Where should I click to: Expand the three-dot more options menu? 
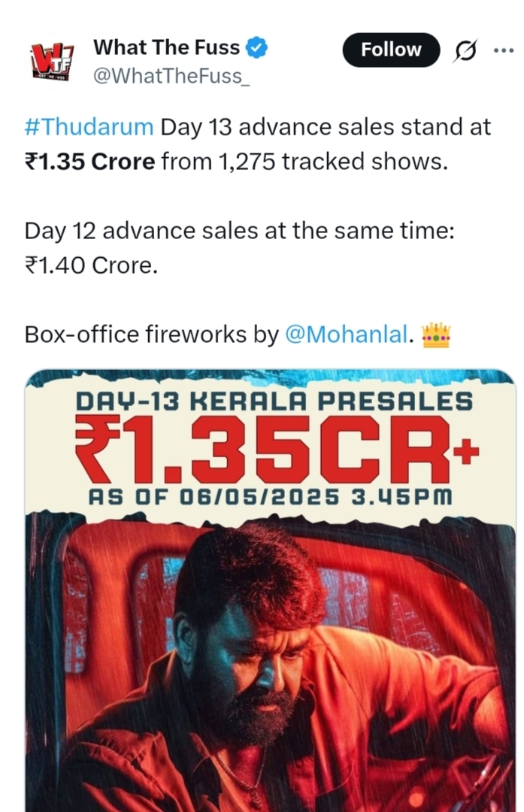click(x=503, y=50)
